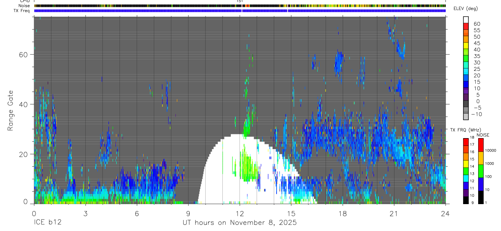Viewport: 501px width, 231px height.
Task: Click the green 100 noise level swatch
Action: [481, 171]
